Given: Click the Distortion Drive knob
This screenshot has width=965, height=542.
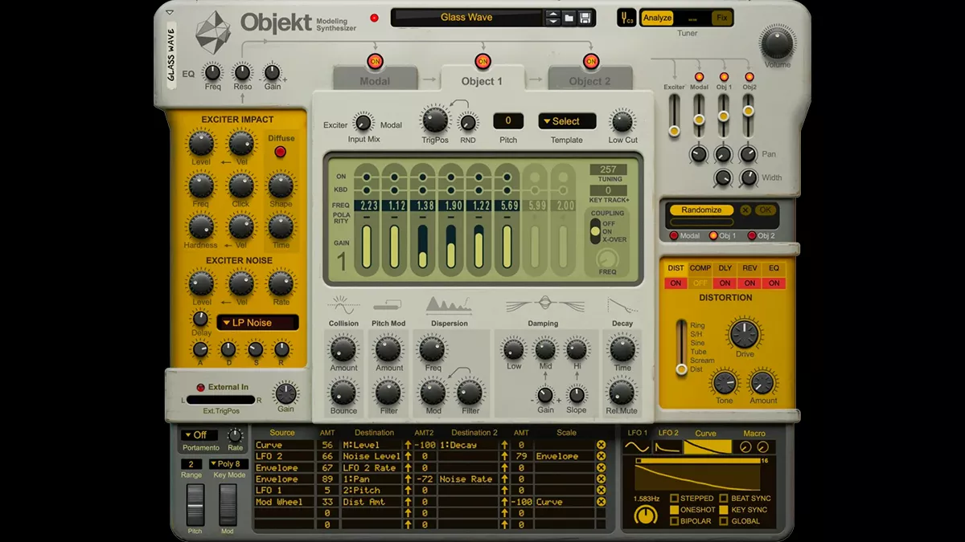Looking at the screenshot, I should point(745,333).
